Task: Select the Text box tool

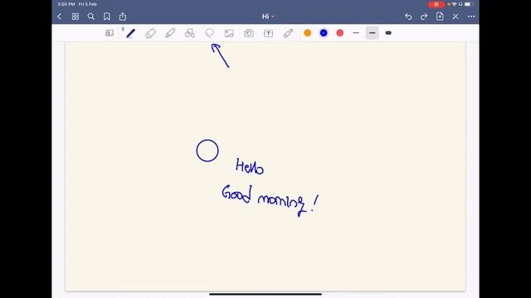Action: click(269, 33)
